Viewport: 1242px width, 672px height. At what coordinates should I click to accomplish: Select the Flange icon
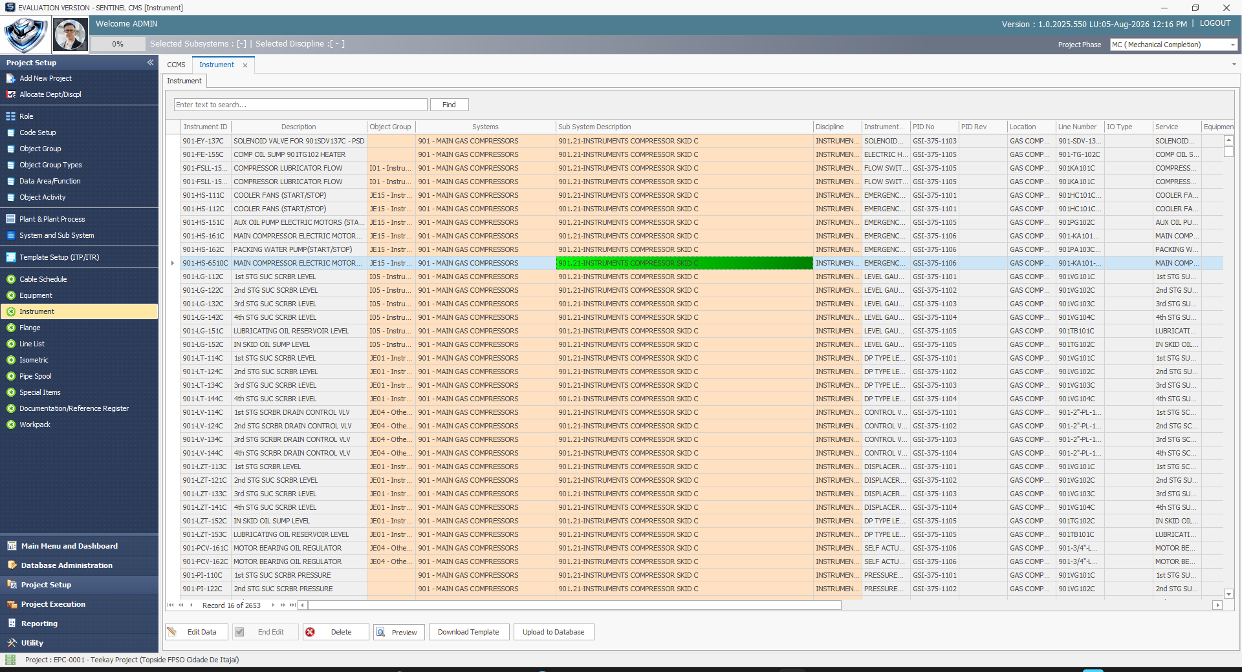(x=11, y=328)
